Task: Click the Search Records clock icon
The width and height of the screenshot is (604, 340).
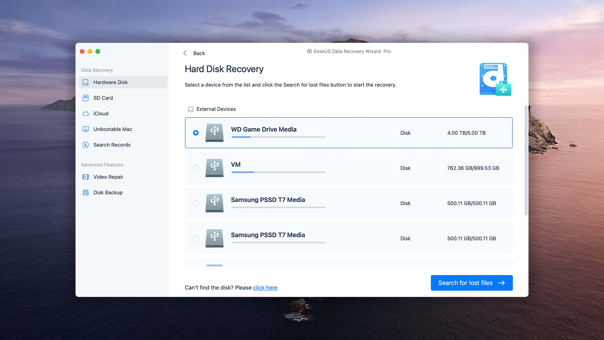Action: [86, 145]
